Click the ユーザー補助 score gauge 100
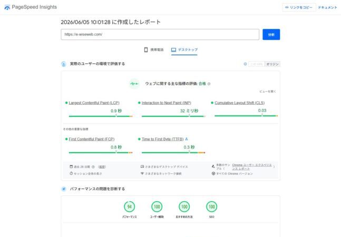This screenshot has width=341, height=237. click(x=157, y=206)
